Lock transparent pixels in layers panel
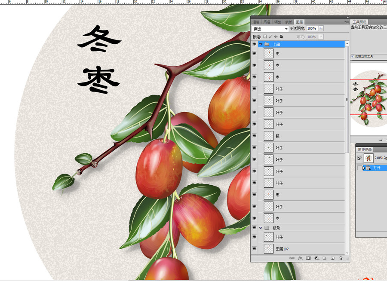The height and width of the screenshot is (281, 387). point(265,37)
